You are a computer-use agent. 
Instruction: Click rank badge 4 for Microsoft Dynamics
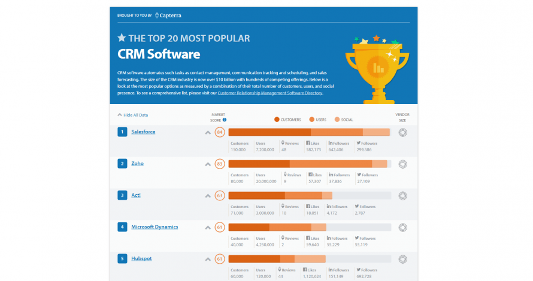tap(122, 227)
